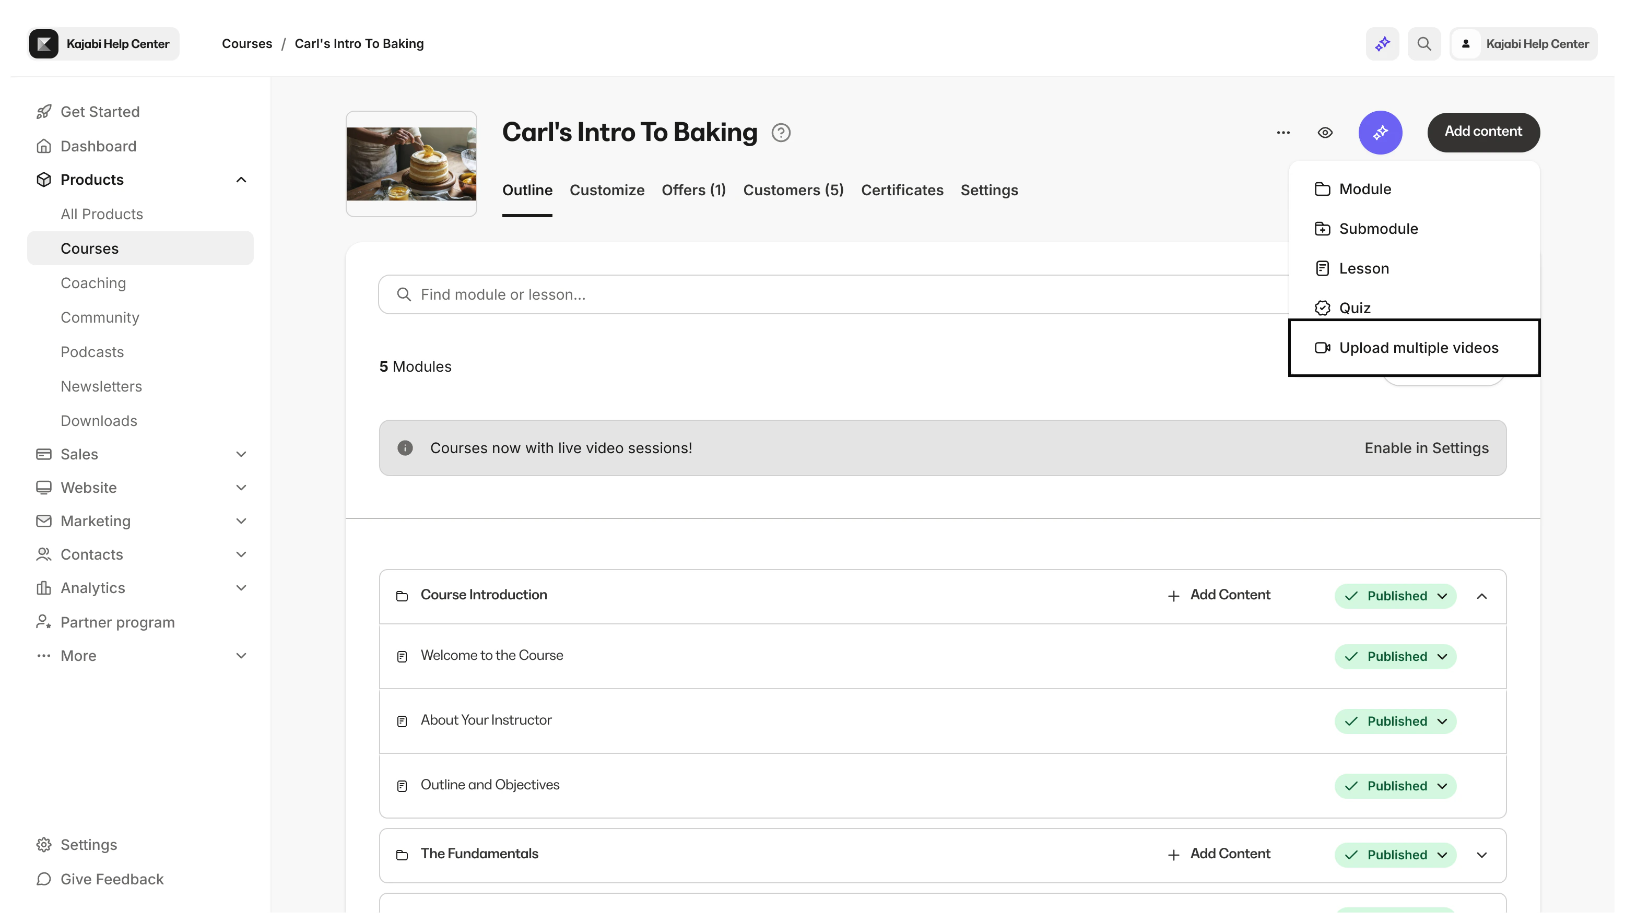Image resolution: width=1625 pixels, height=923 pixels.
Task: Choose Quiz from Add content menu
Action: [1355, 308]
